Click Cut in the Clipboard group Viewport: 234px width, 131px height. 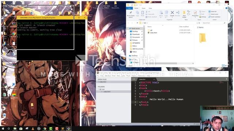(148, 11)
